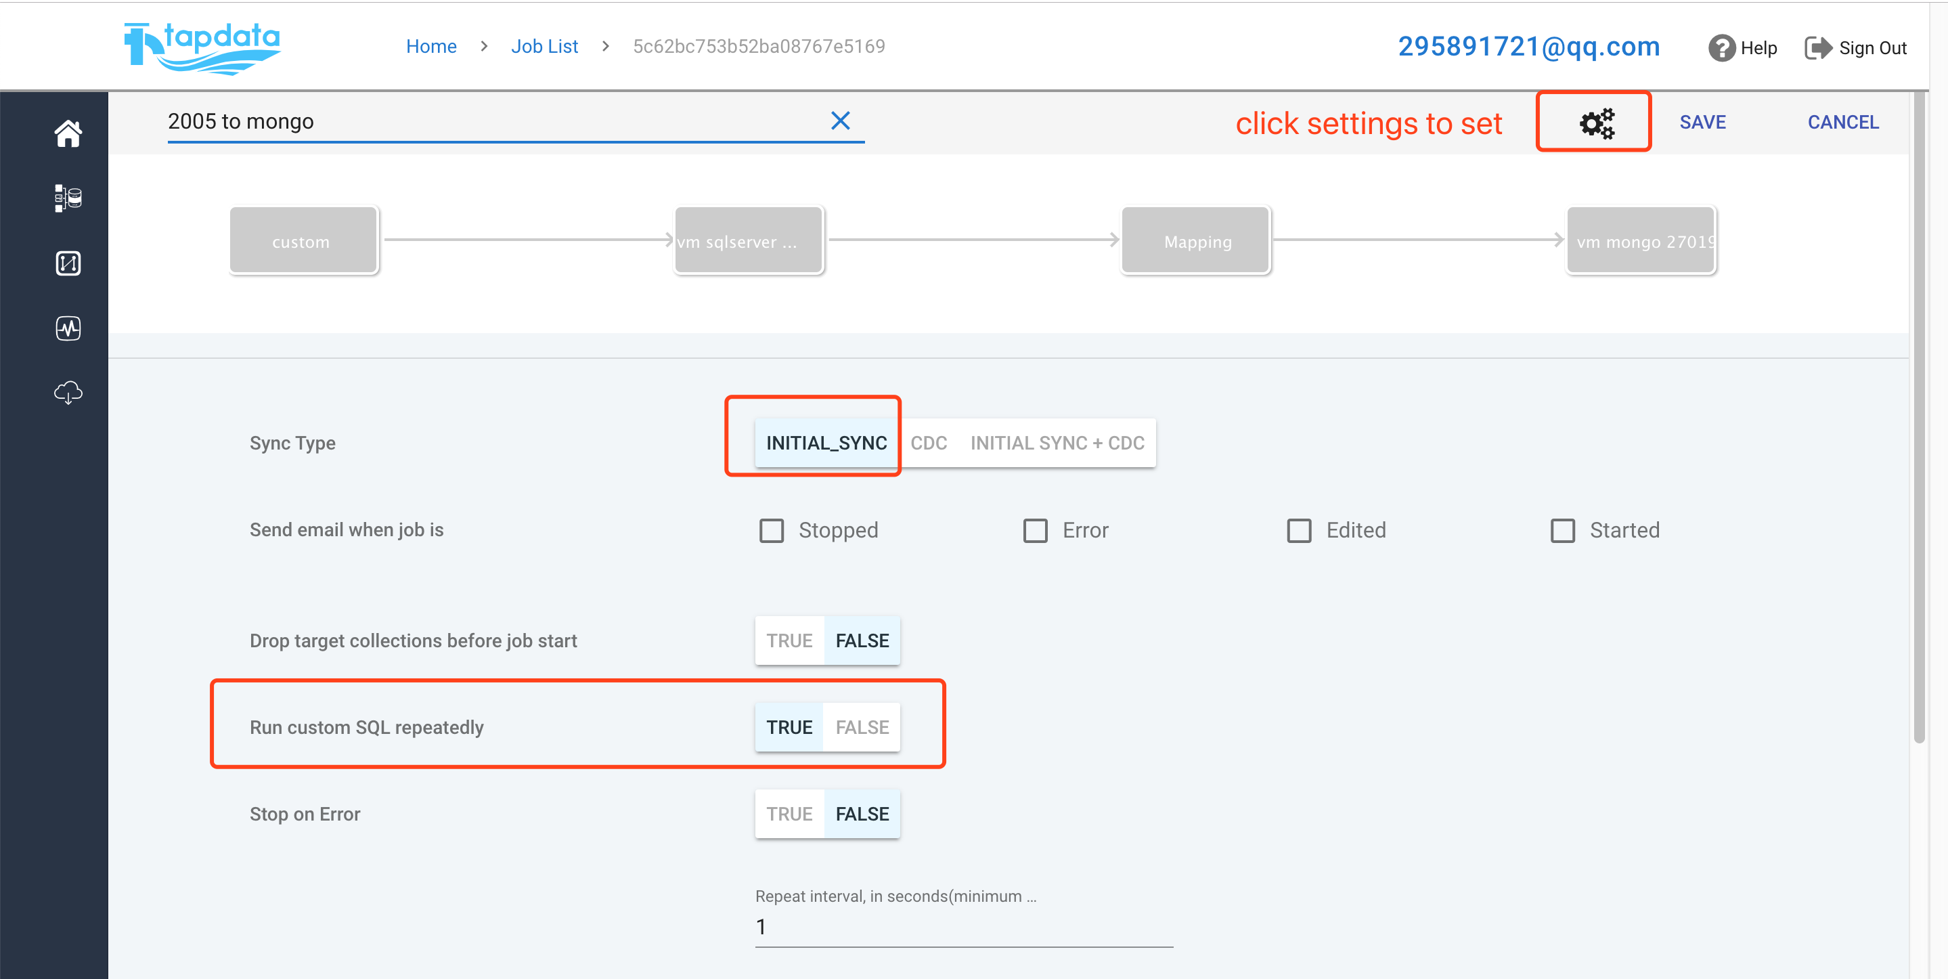Click the vertical page scrollbar

pos(1920,416)
